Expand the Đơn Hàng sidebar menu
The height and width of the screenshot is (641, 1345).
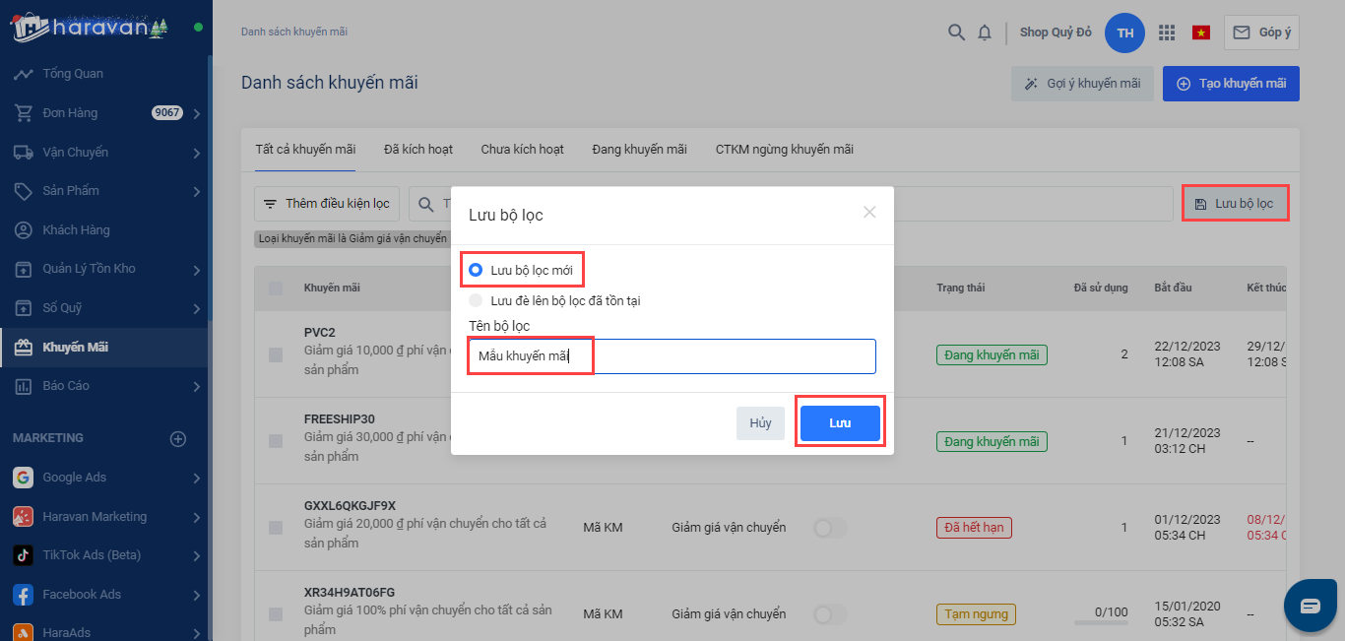point(197,113)
